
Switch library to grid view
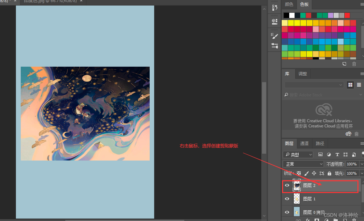tap(350, 85)
